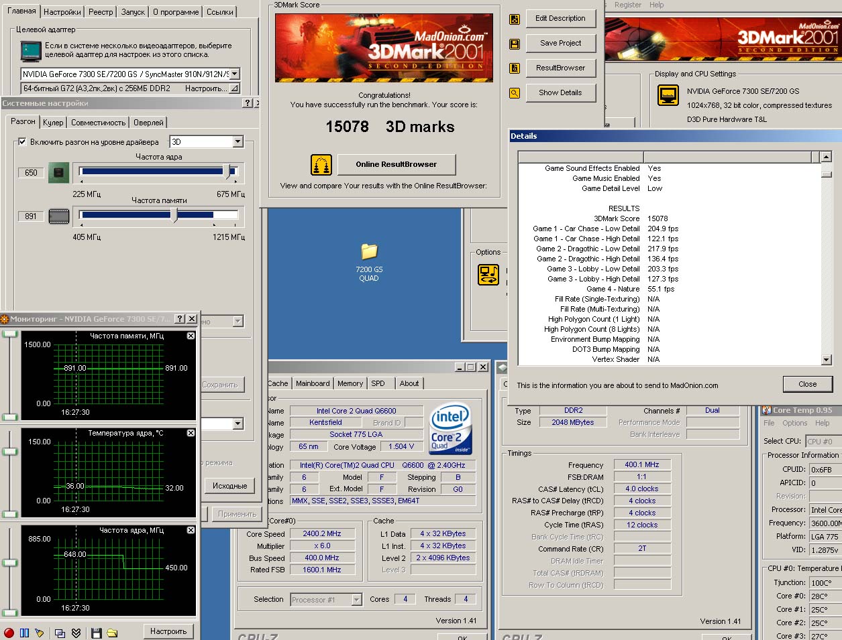Click the top handle of memory graph range slider
842x640 pixels.
pyautogui.click(x=9, y=334)
